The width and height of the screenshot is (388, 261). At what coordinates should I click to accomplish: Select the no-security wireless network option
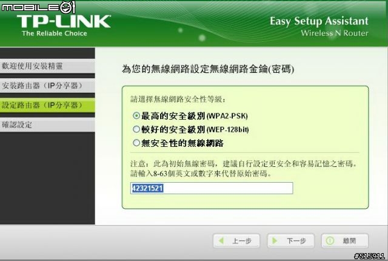pos(136,143)
